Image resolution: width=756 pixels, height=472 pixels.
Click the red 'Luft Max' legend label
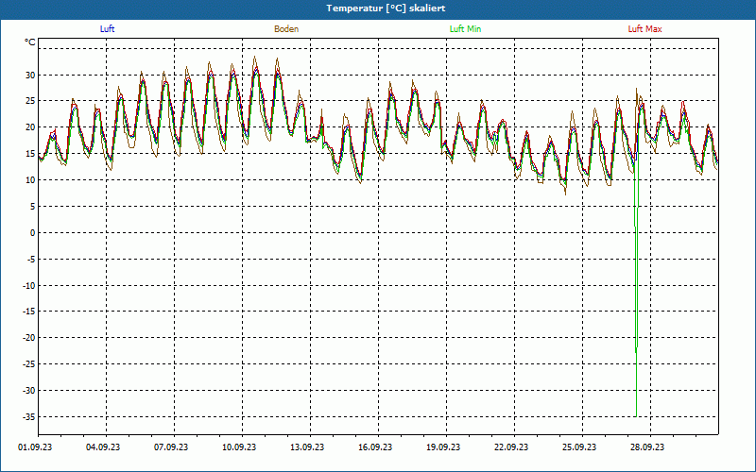[x=644, y=29]
